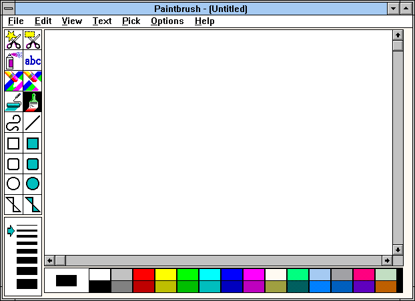
Task: Pick the bright yellow color swatch
Action: 165,274
